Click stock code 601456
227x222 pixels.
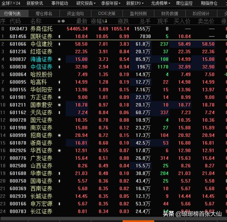[x=18, y=37]
